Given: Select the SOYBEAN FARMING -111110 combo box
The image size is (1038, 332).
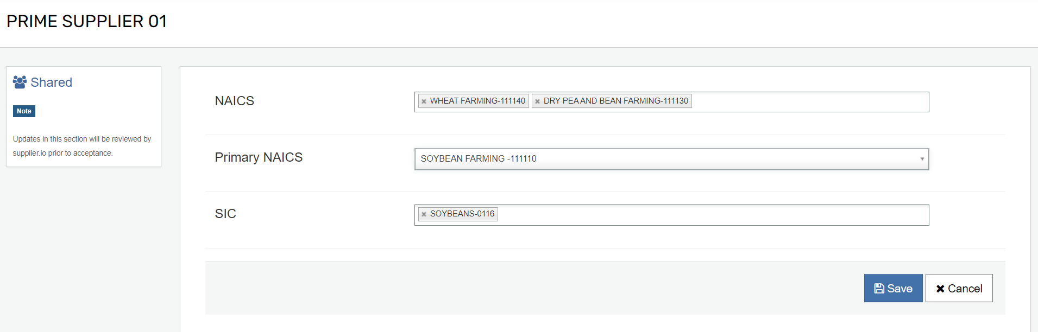Looking at the screenshot, I should click(x=671, y=159).
